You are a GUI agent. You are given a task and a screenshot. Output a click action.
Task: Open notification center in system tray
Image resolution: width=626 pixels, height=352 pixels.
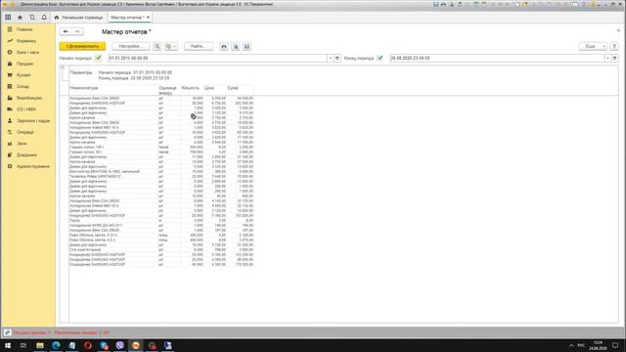615,345
